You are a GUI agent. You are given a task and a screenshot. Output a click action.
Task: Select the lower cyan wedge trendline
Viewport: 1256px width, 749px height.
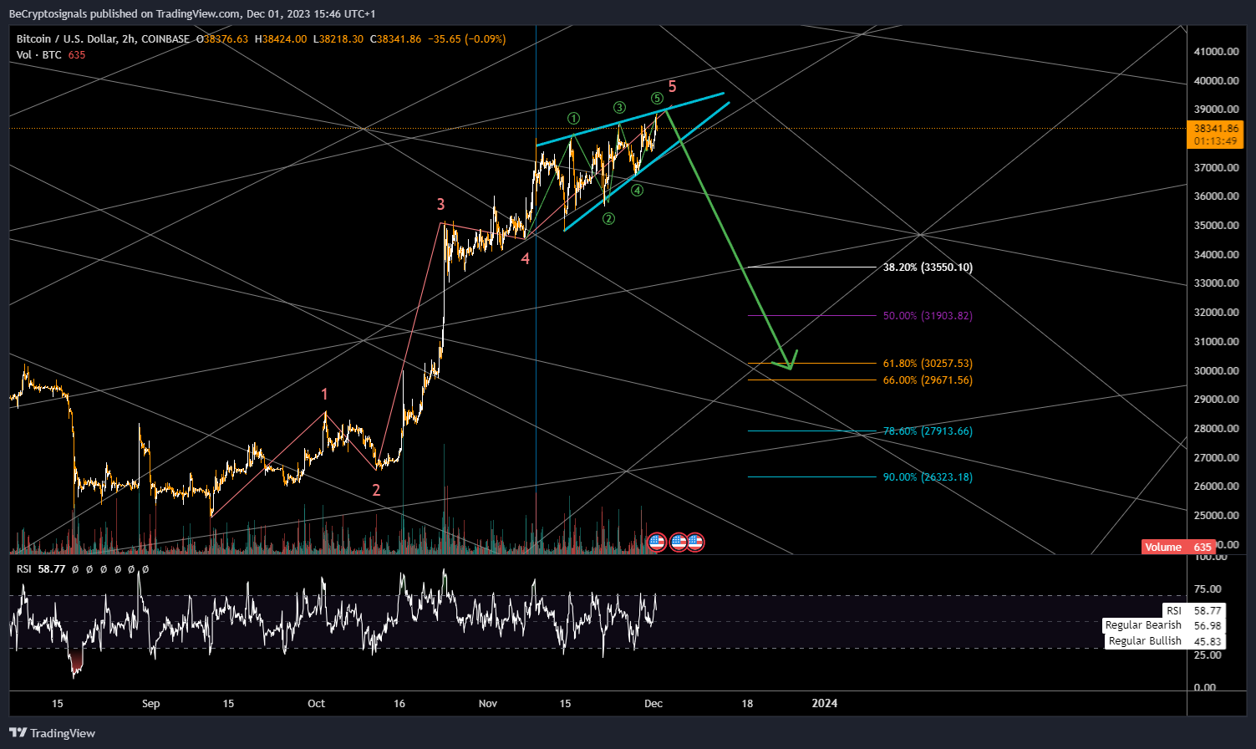coord(646,167)
